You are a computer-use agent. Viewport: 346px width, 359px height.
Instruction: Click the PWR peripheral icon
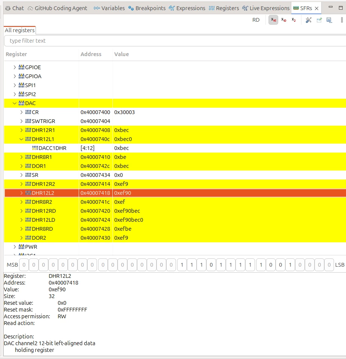pos(21,247)
